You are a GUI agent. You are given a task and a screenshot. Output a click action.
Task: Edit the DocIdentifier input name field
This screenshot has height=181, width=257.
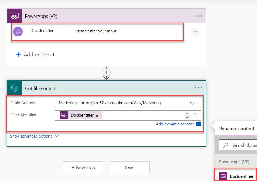click(x=47, y=31)
